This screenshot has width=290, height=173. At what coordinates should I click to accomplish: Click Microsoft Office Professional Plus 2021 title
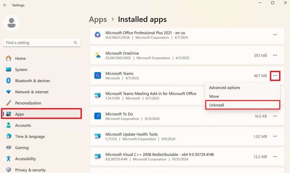(145, 33)
